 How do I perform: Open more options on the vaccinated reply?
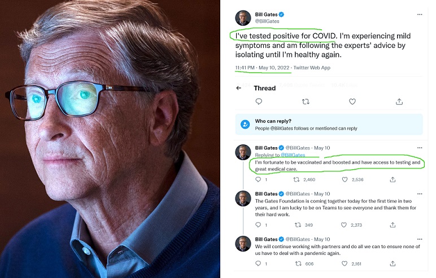tap(419, 148)
